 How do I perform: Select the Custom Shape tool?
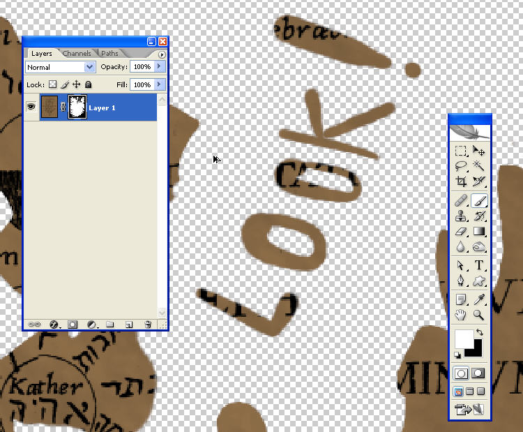(x=479, y=281)
